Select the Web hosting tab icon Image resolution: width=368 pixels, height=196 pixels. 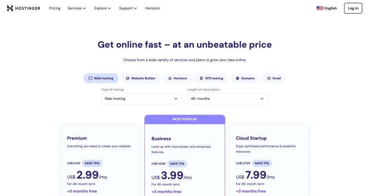[90, 78]
